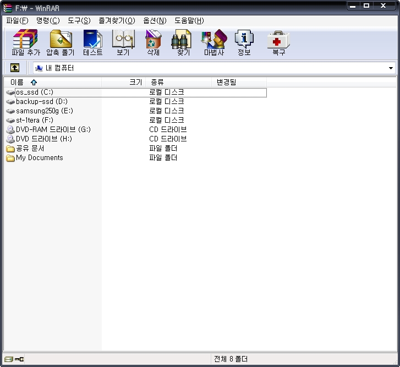The width and height of the screenshot is (400, 367).
Task: Open the 파일(F) menu
Action: click(x=17, y=20)
